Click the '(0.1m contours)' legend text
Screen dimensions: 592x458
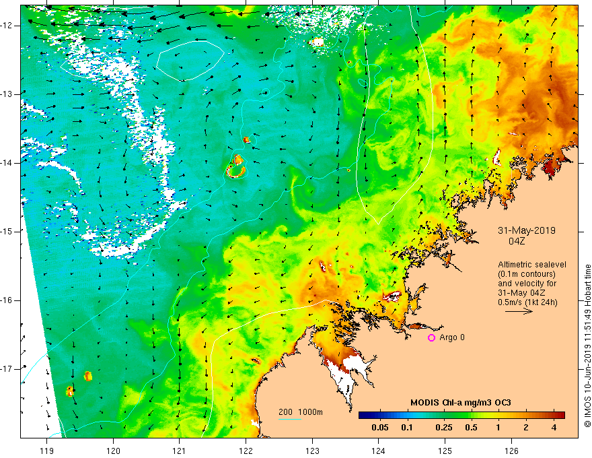(x=527, y=274)
